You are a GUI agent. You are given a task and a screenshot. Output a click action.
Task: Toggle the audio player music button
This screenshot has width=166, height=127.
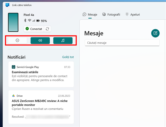pos(63,41)
